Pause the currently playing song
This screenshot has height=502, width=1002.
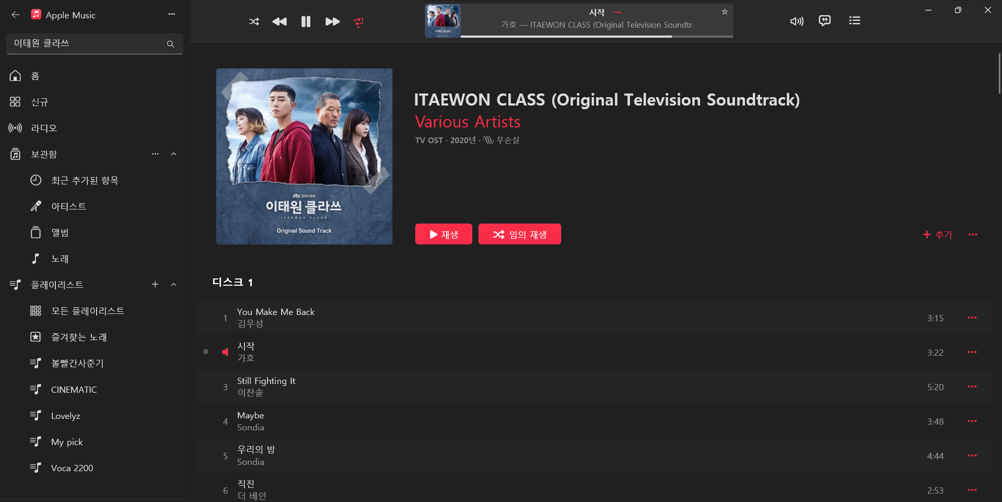pos(306,21)
